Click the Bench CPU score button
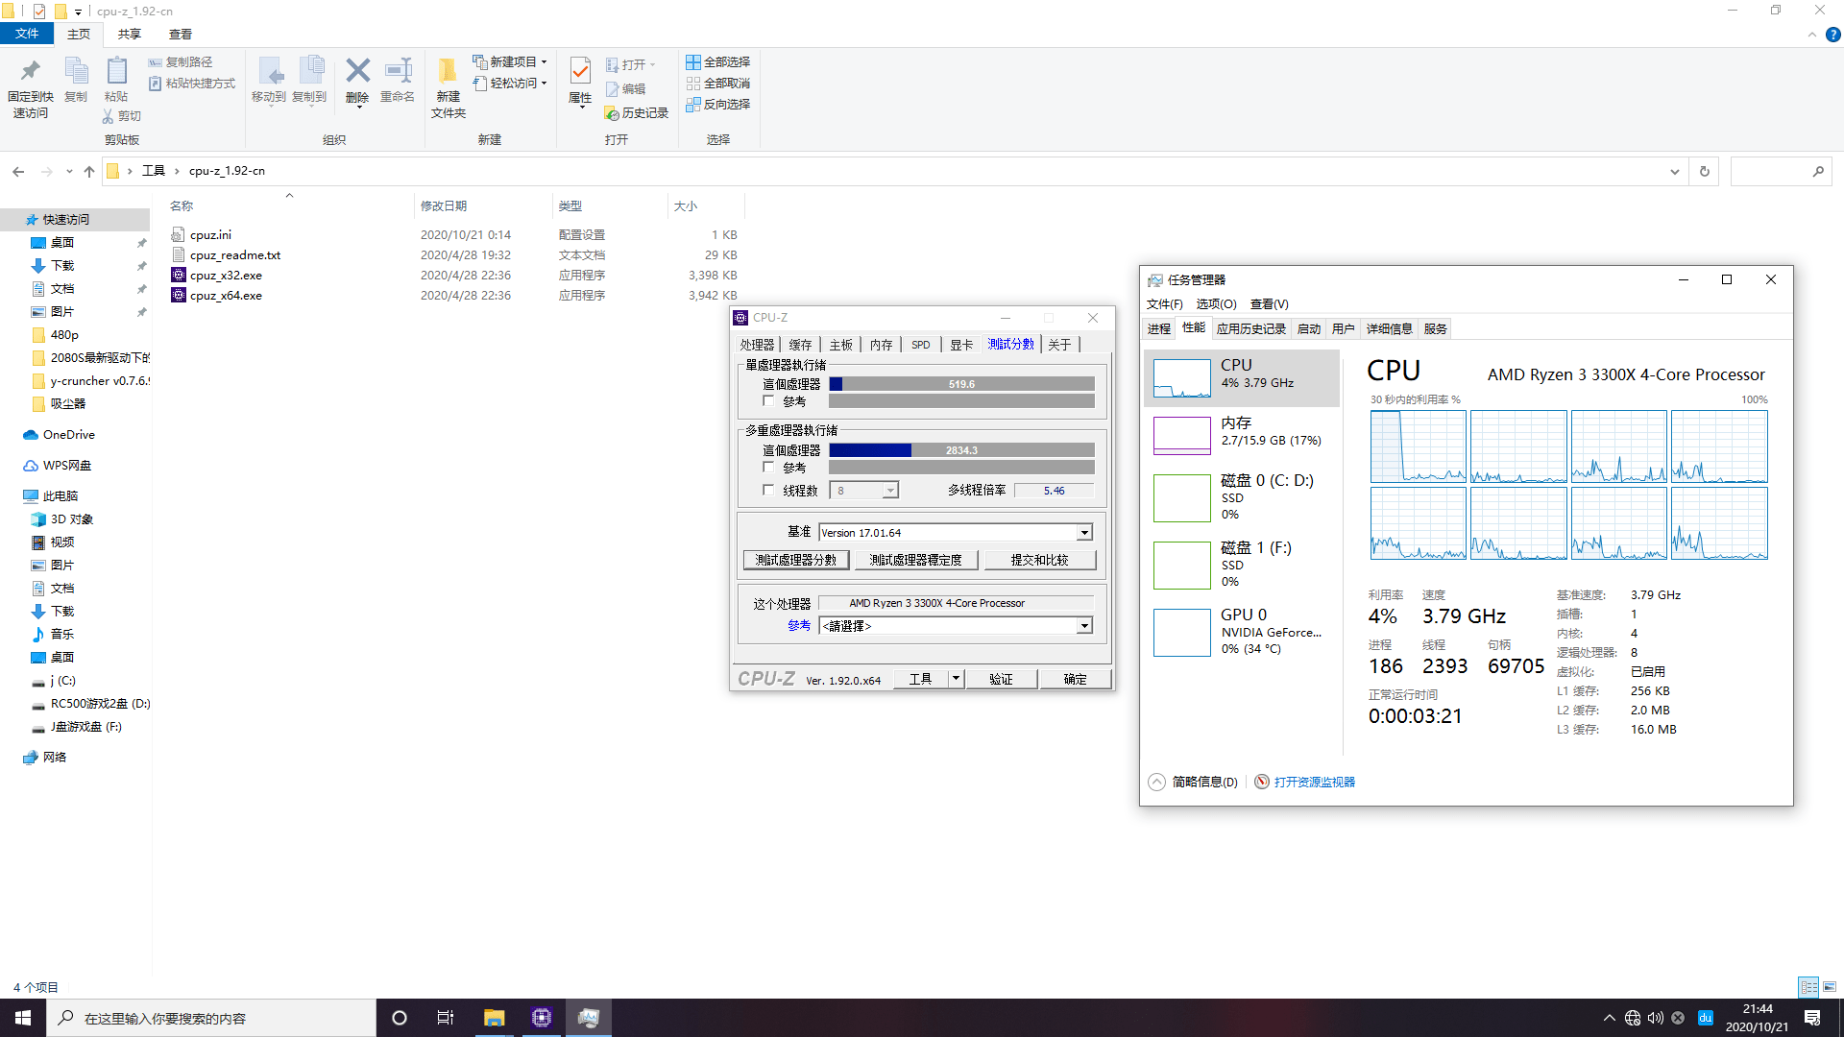Screen dimensions: 1844x1037 [796, 560]
